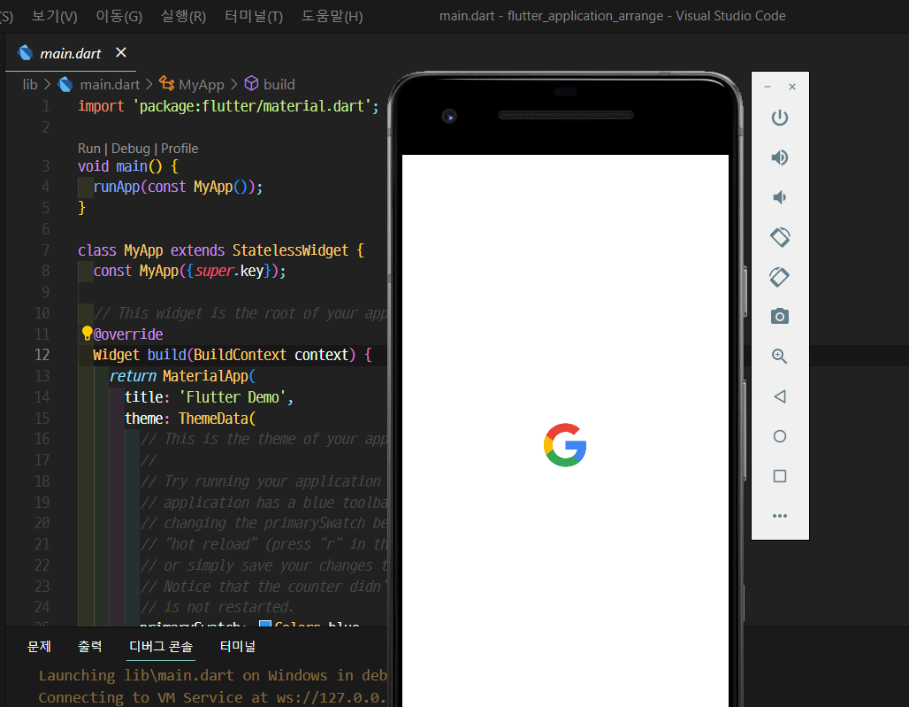The height and width of the screenshot is (707, 909).
Task: Click the Dart file icon in the main.dart tab
Action: tap(25, 53)
